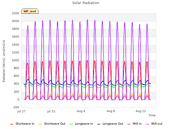Click the 400 y-axis tick label
The height and width of the screenshot is (129, 172).
pos(16,84)
